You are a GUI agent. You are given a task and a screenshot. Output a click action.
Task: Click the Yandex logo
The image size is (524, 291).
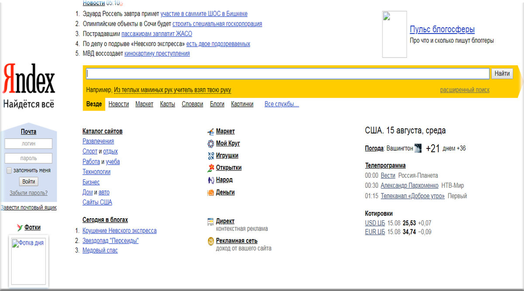coord(29,79)
